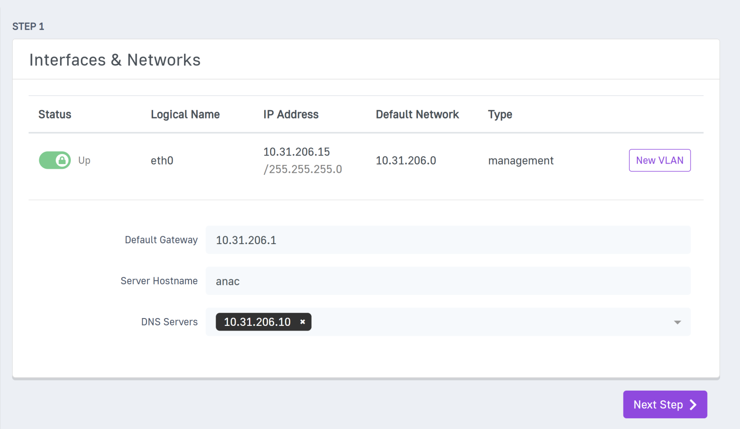Click the Logical Name column header
This screenshot has height=429, width=740.
pos(185,115)
